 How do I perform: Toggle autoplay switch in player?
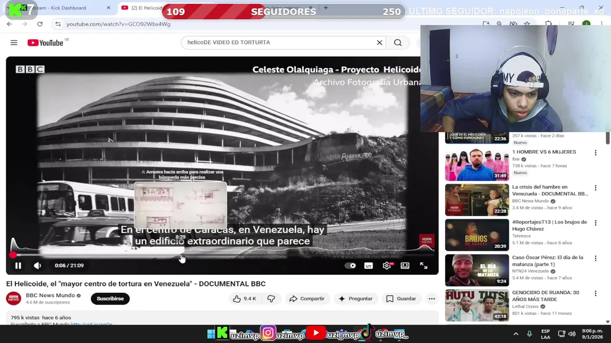coord(350,266)
